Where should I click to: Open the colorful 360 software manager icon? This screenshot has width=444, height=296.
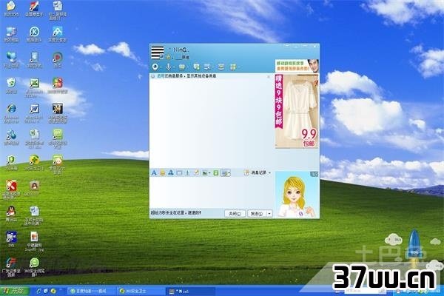tap(57, 86)
